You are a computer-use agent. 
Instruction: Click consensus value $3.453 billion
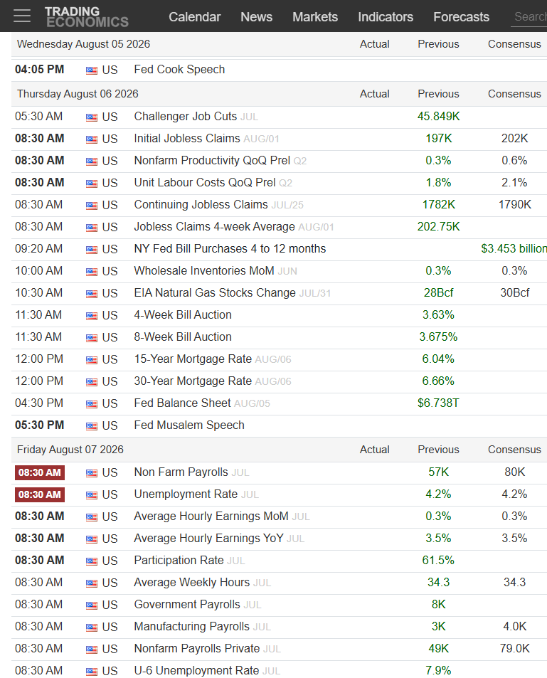click(x=514, y=248)
